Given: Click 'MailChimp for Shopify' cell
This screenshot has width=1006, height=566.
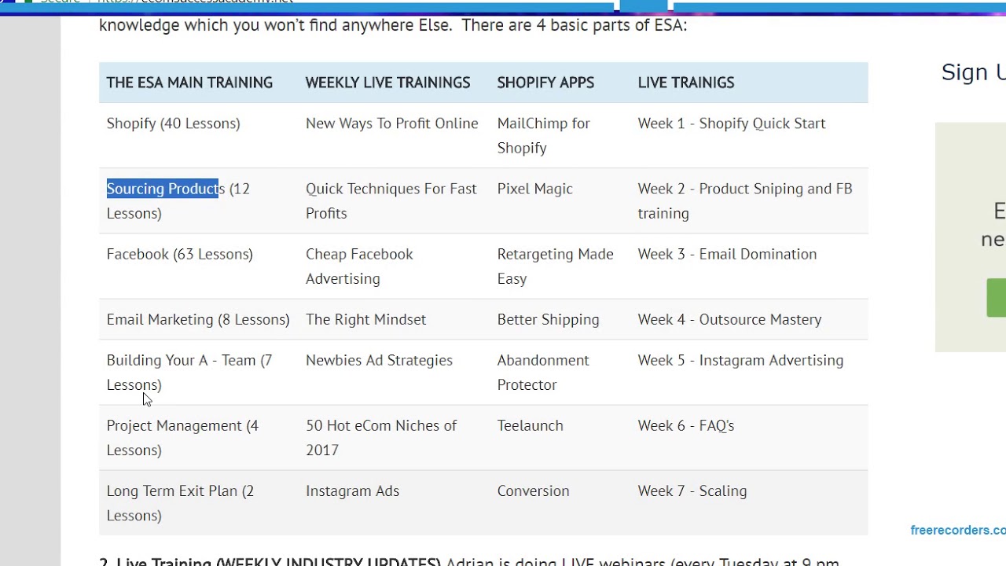Looking at the screenshot, I should 544,135.
